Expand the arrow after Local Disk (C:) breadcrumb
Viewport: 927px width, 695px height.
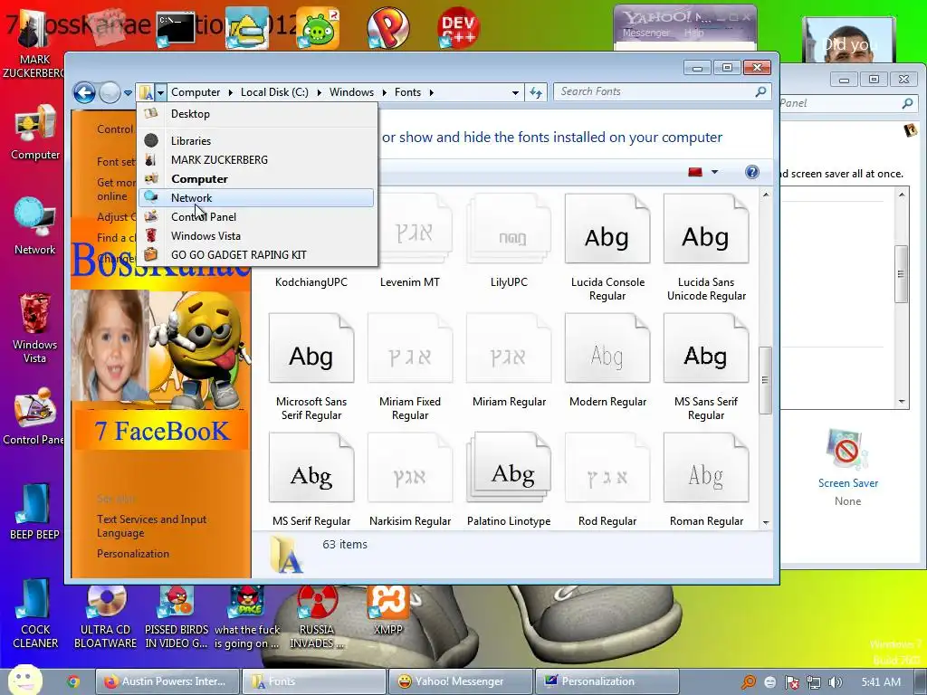click(x=320, y=92)
